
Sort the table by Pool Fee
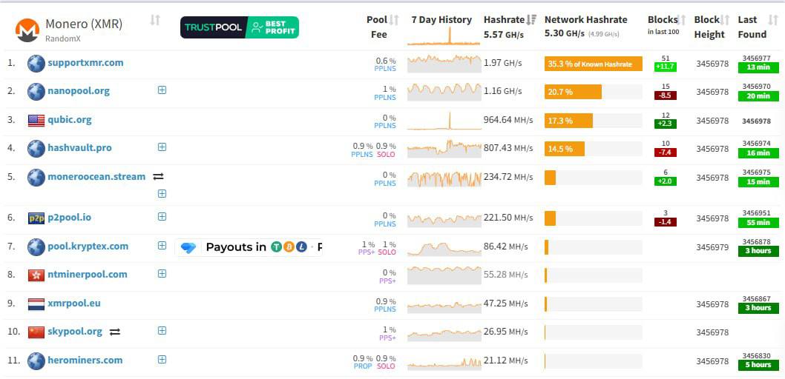[x=394, y=20]
